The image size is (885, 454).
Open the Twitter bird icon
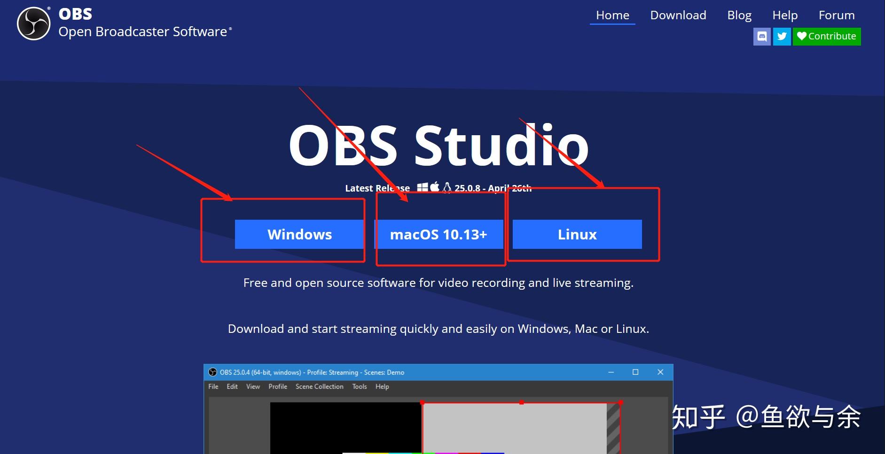(782, 36)
